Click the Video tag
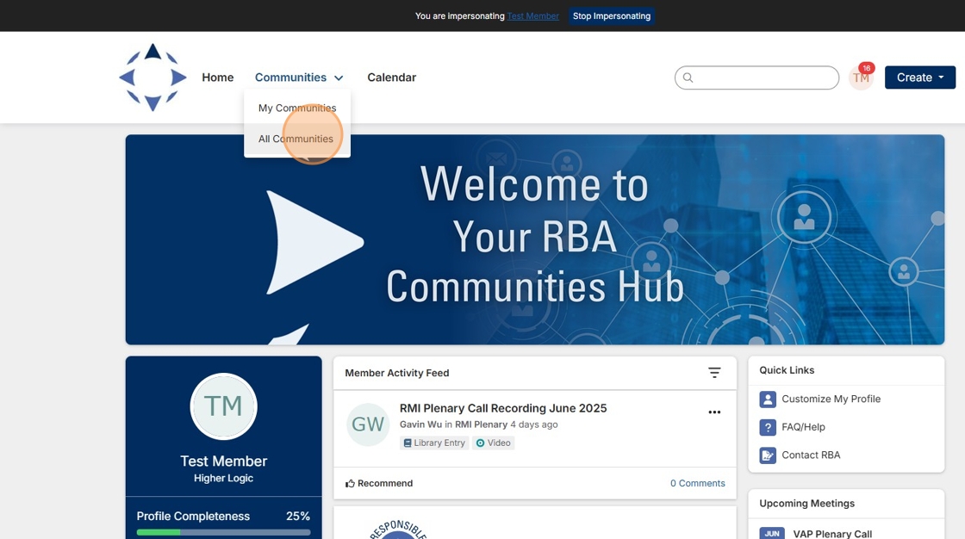Viewport: 965px width, 539px height. [494, 443]
